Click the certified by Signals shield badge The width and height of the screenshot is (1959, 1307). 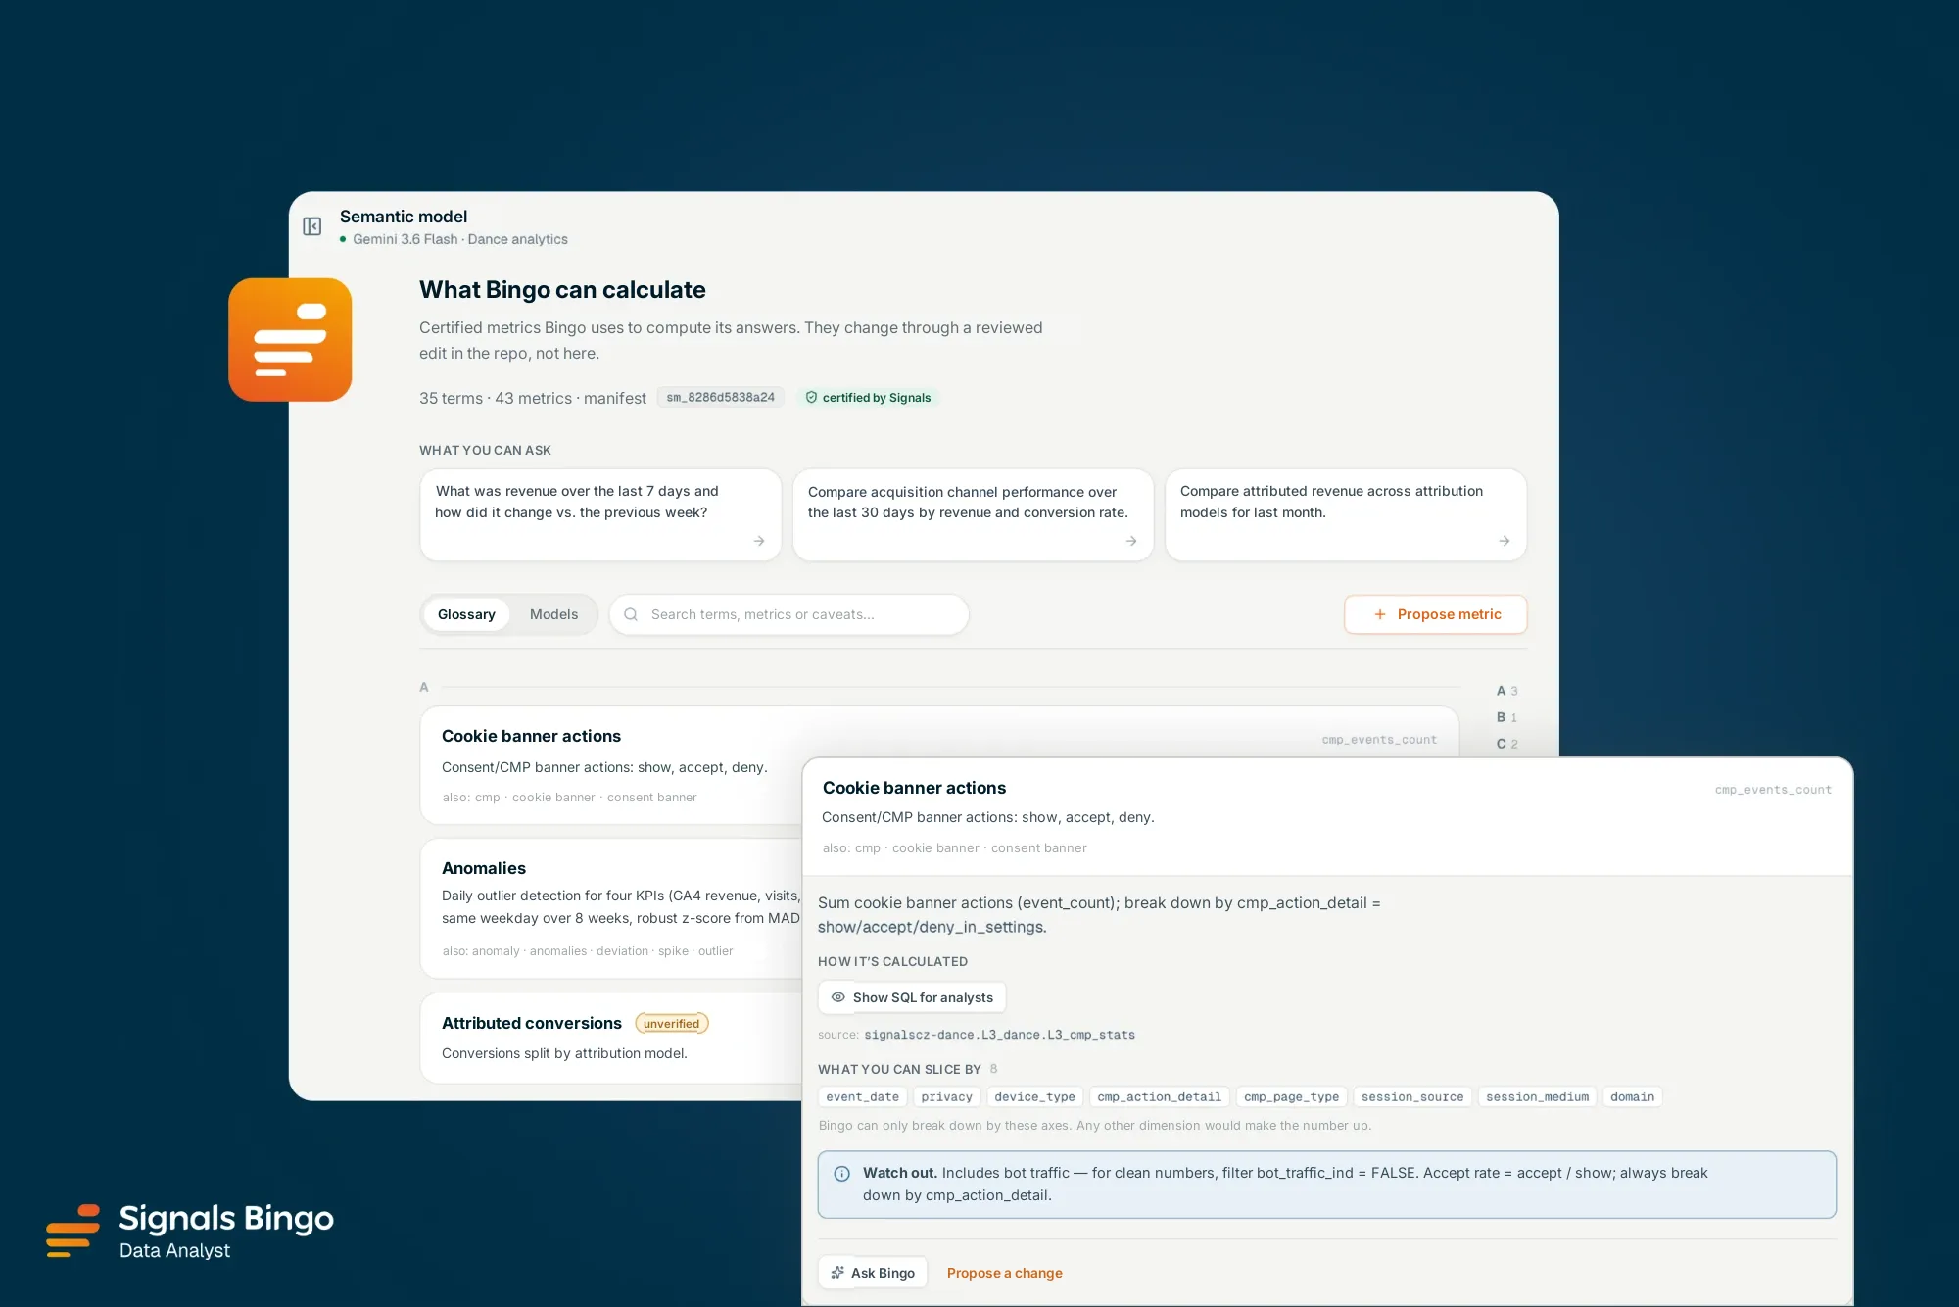click(868, 397)
